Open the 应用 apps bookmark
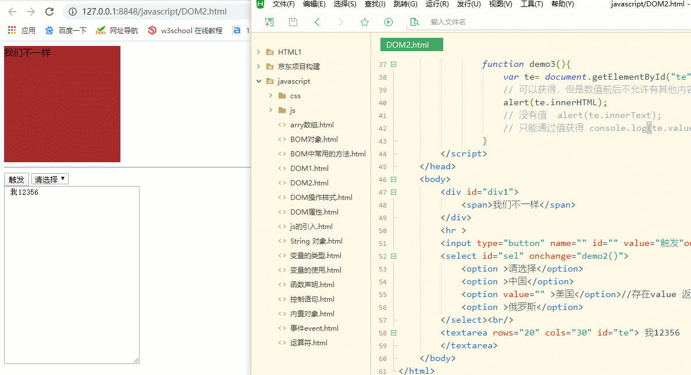Image resolution: width=691 pixels, height=375 pixels. coord(22,30)
